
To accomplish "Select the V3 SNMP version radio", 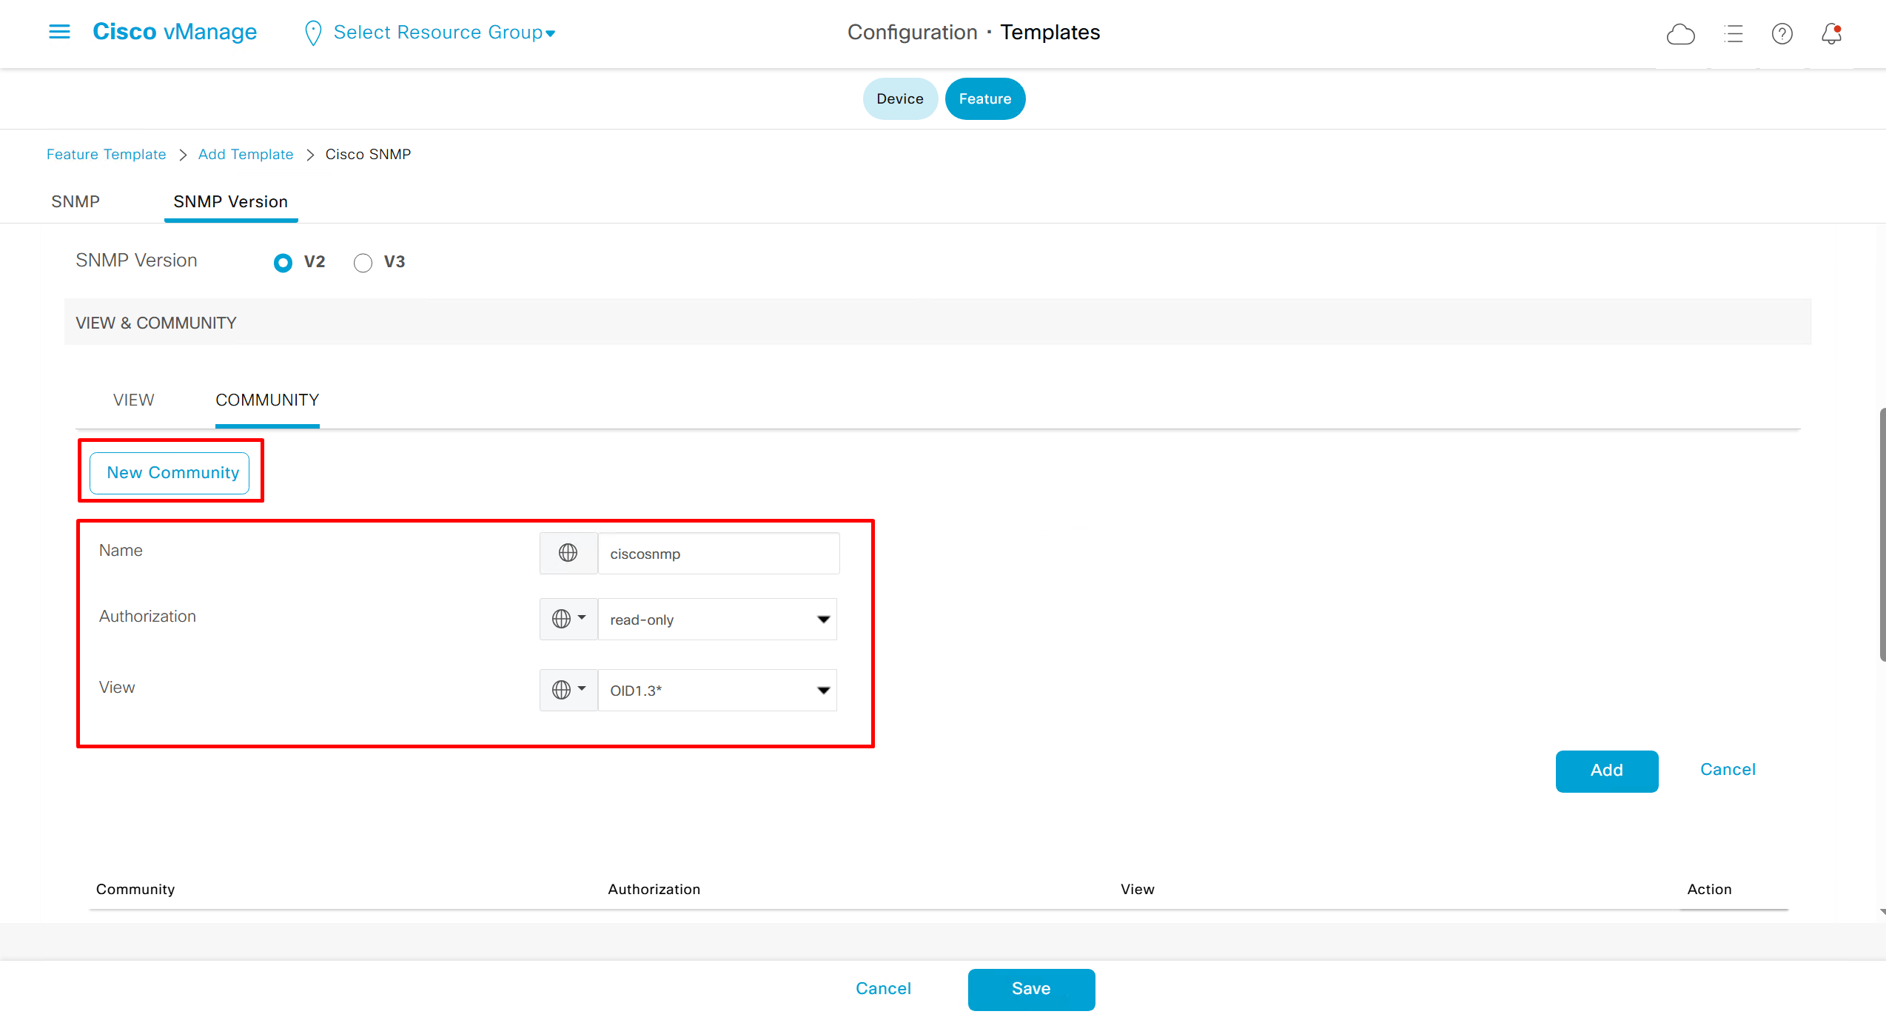I will 363,263.
